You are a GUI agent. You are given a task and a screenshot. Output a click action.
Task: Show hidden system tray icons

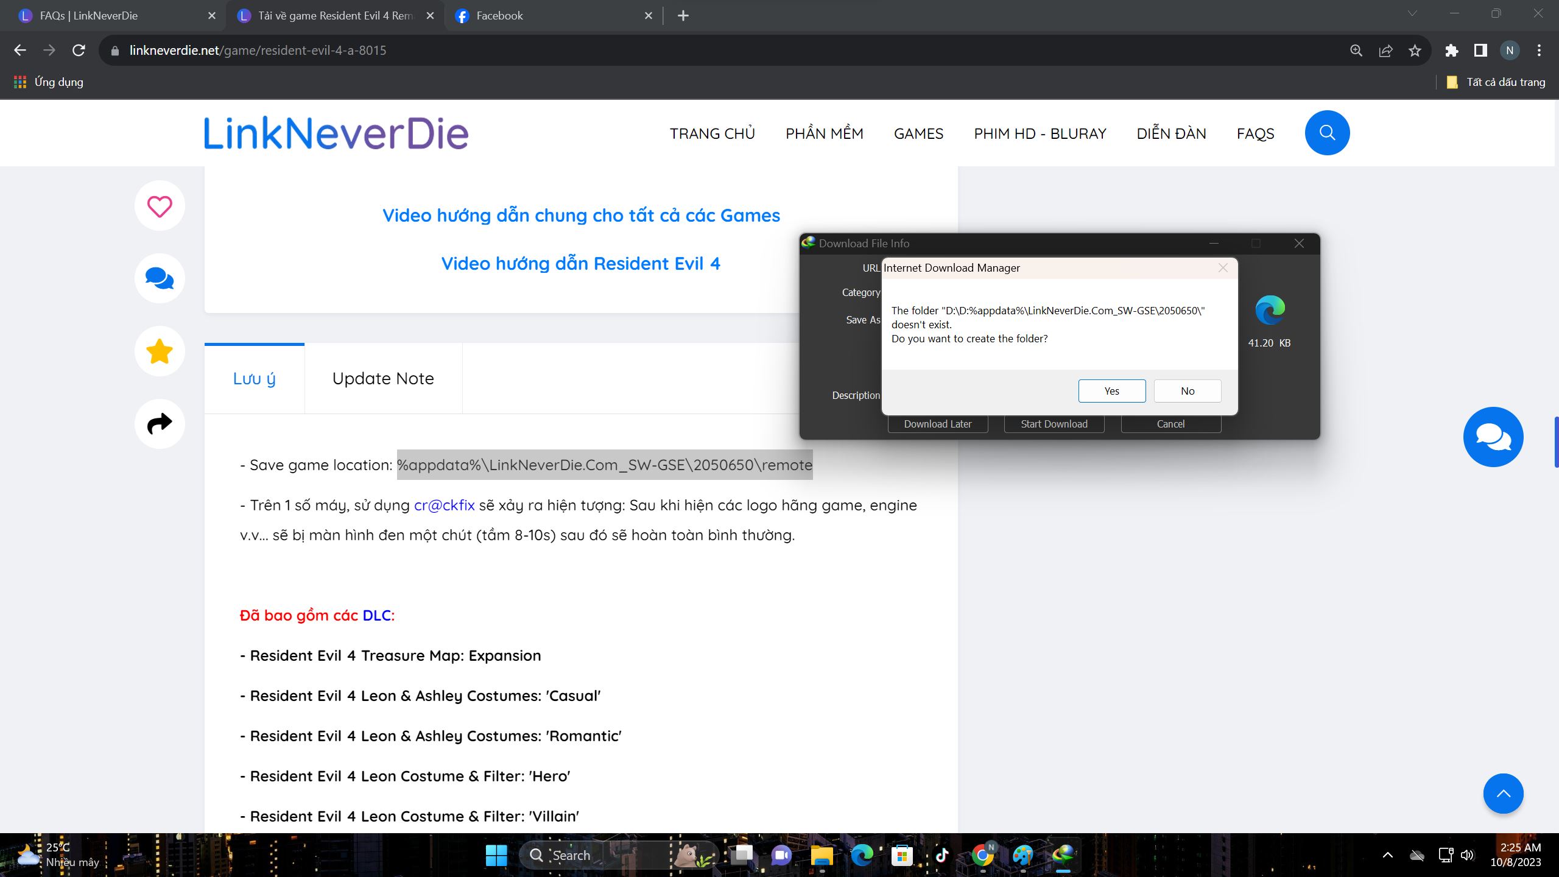(1387, 855)
